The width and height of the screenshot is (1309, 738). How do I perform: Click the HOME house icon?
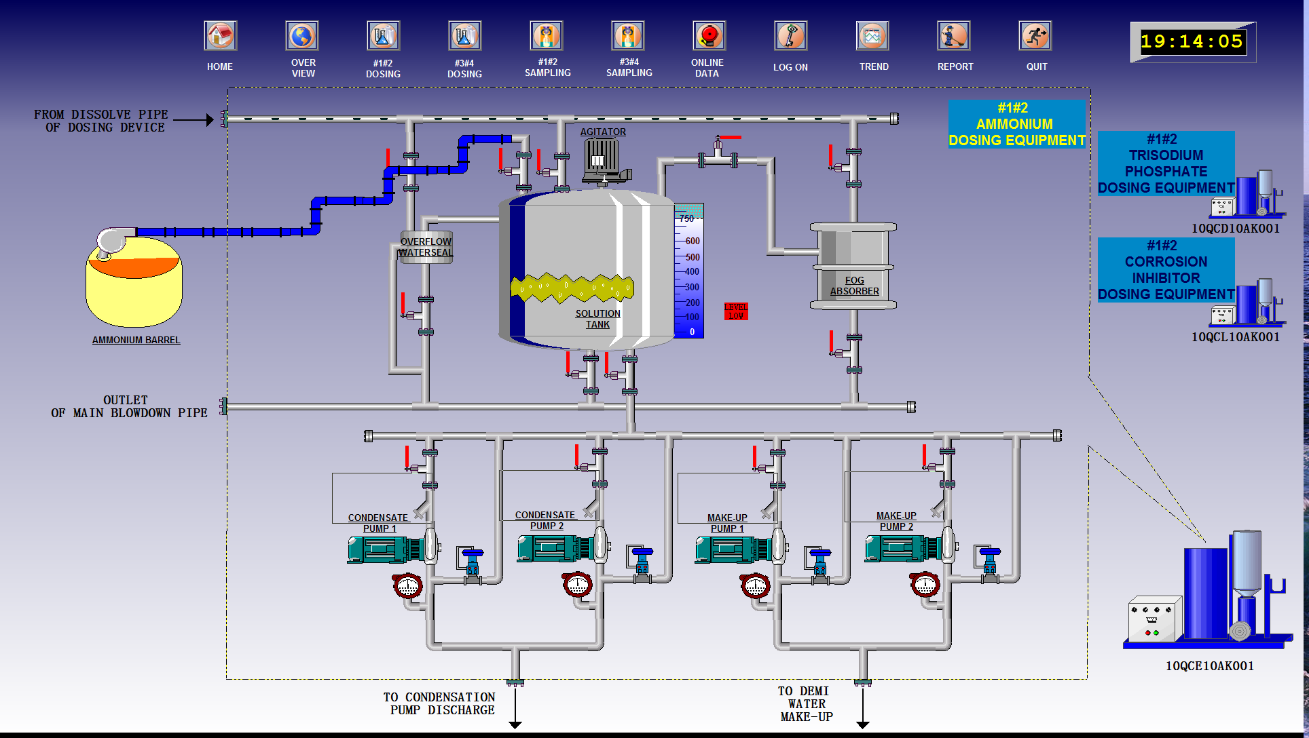pyautogui.click(x=220, y=36)
